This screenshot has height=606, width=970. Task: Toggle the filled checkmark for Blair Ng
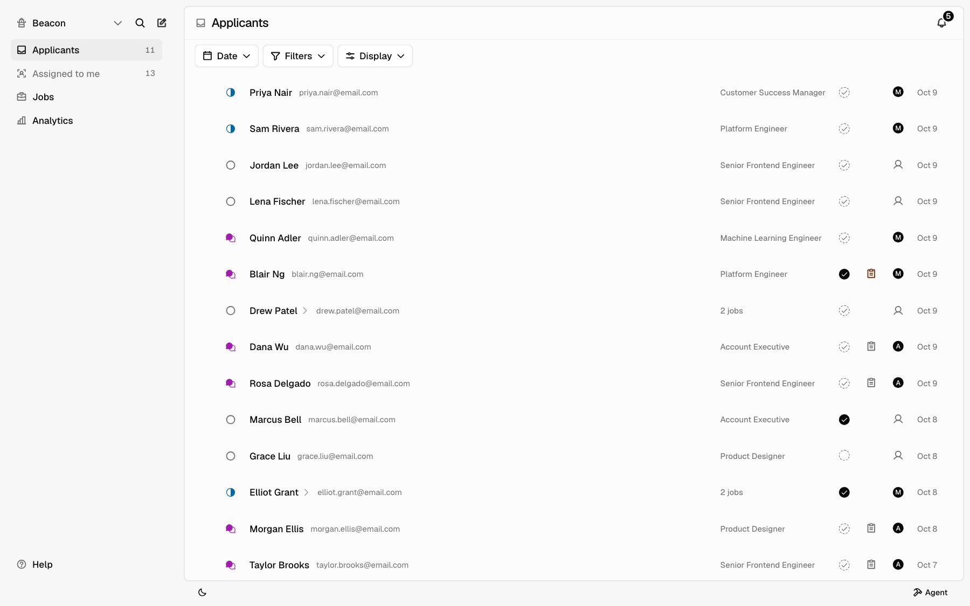coord(844,274)
